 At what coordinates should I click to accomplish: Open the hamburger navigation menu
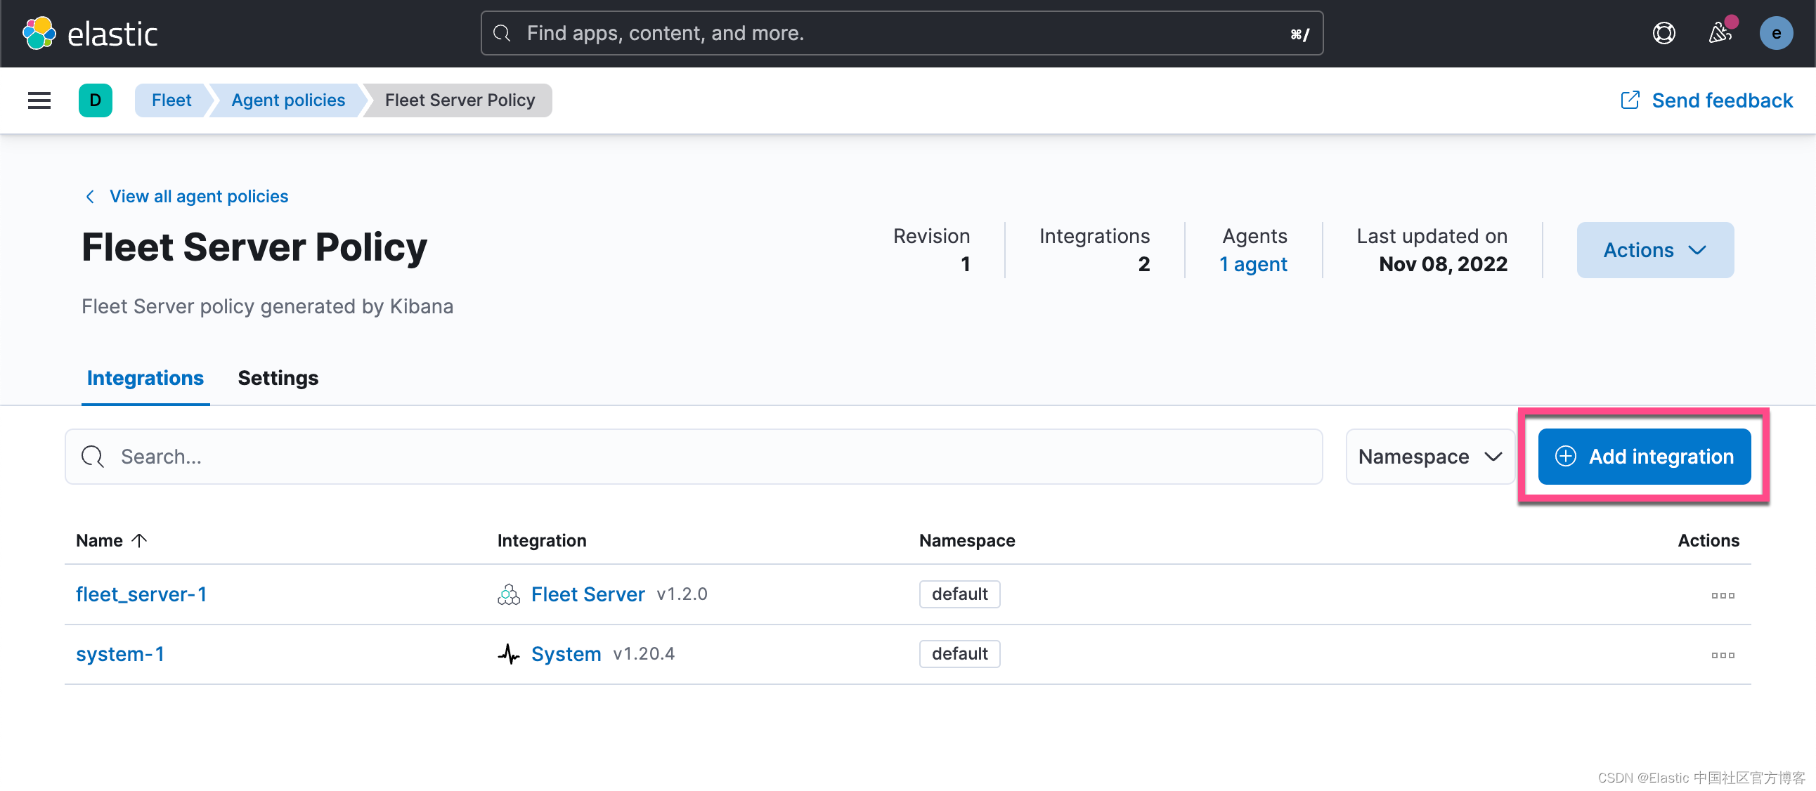[x=39, y=100]
